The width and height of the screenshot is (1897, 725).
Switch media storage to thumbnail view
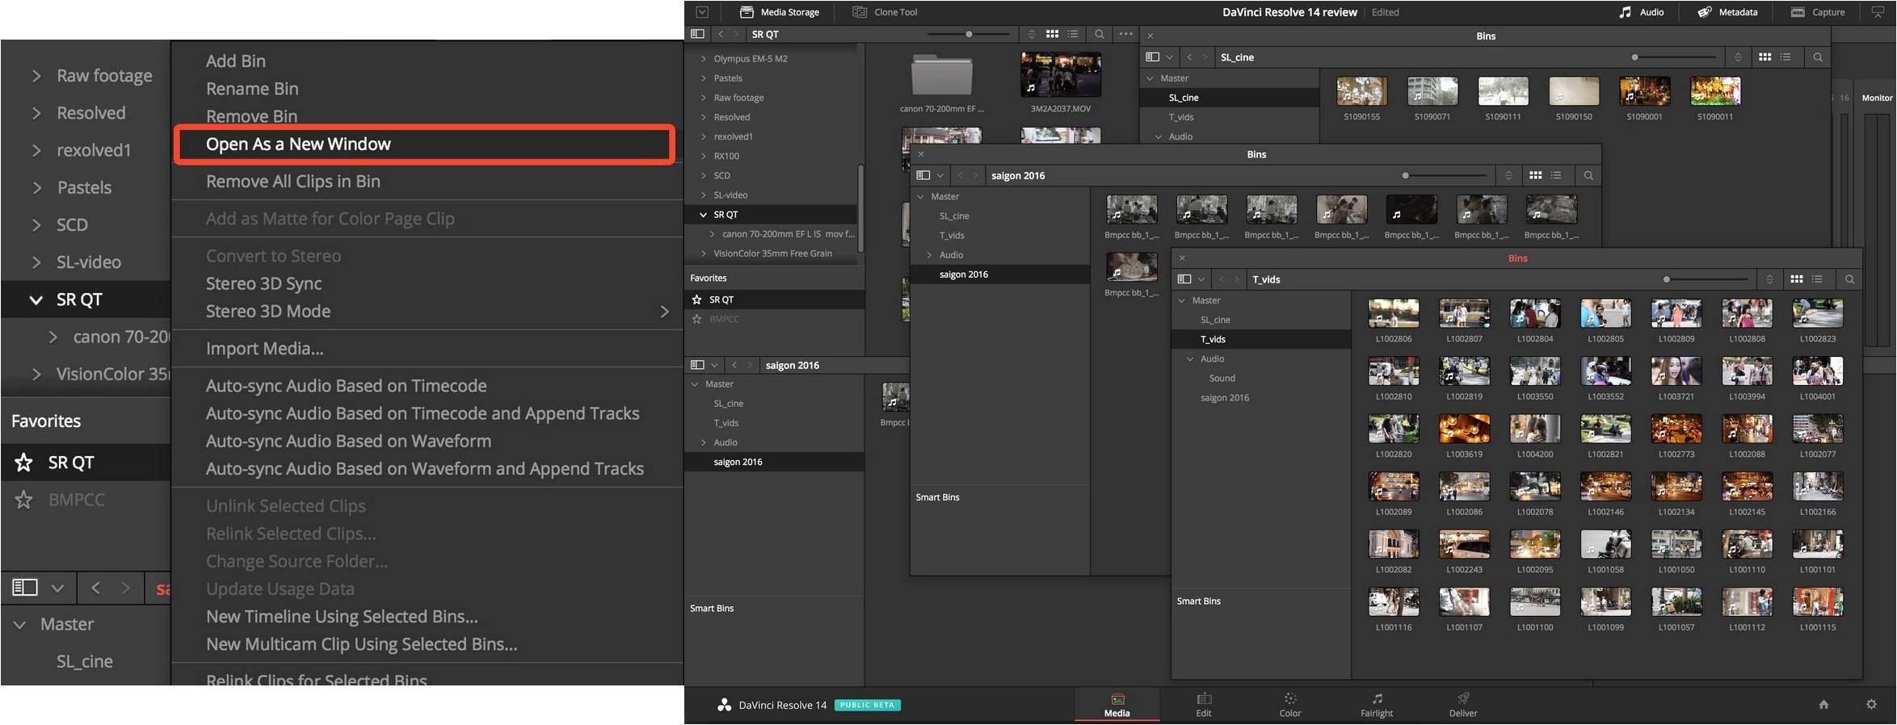click(1052, 34)
